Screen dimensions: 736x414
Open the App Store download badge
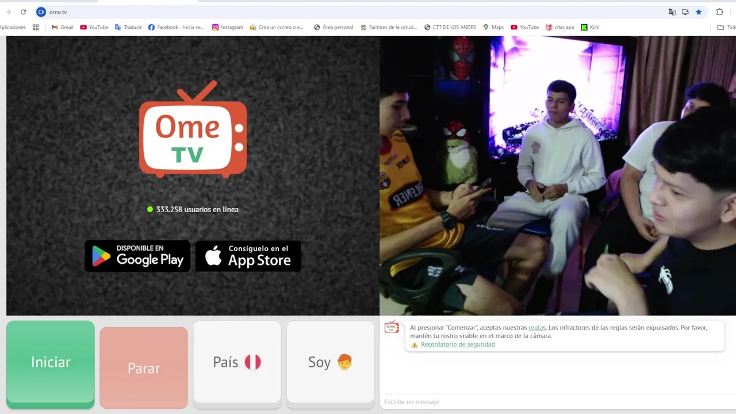click(248, 256)
